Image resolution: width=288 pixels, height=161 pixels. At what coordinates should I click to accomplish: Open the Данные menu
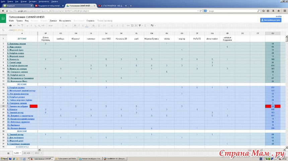coord(53,21)
